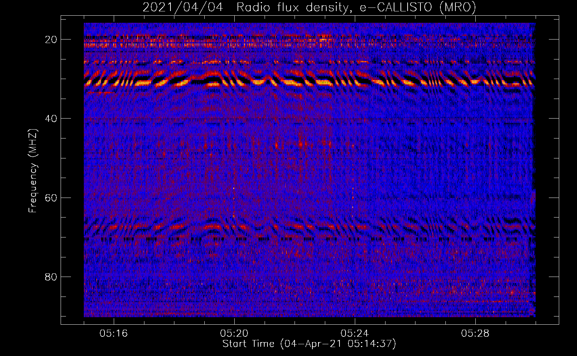Click the 05:20 time axis label
Screen dimensions: 577x356
(x=234, y=334)
